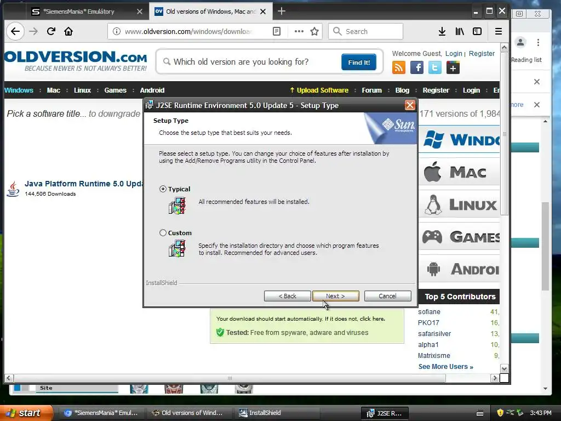Select the Typical setup radio button

(x=163, y=189)
